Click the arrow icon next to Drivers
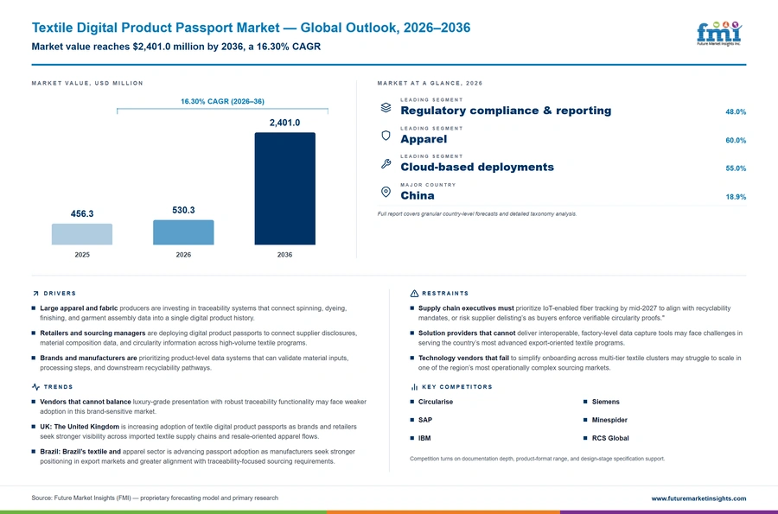This screenshot has height=514, width=778. 35,294
